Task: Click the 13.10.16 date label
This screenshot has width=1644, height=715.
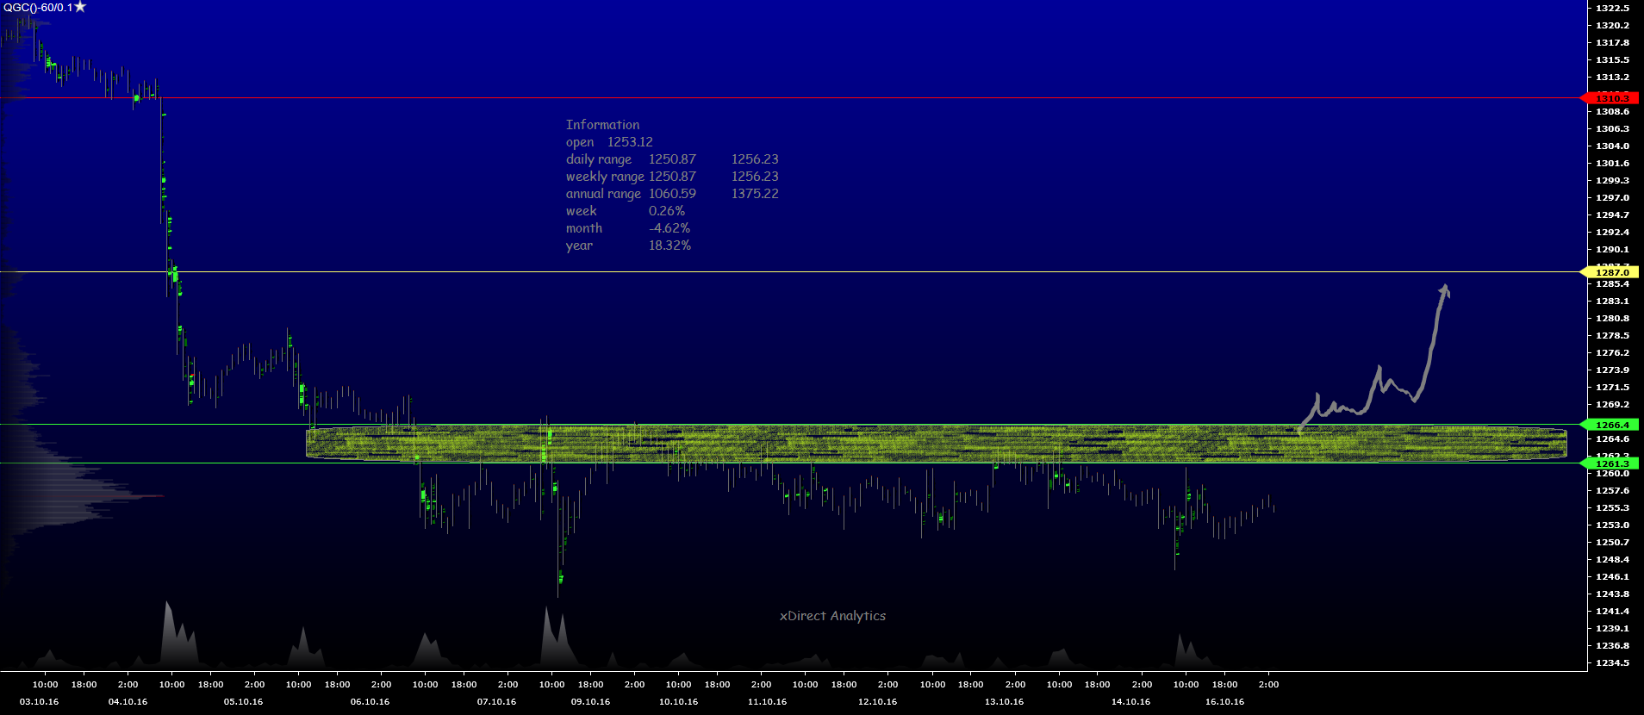Action: pos(1004,702)
